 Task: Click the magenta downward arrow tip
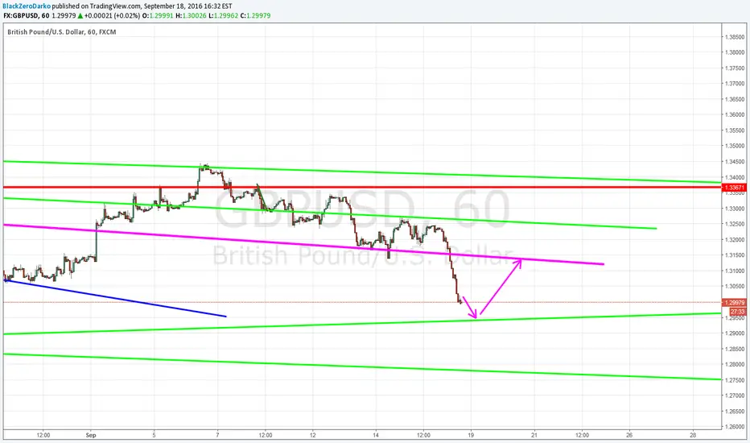click(476, 317)
